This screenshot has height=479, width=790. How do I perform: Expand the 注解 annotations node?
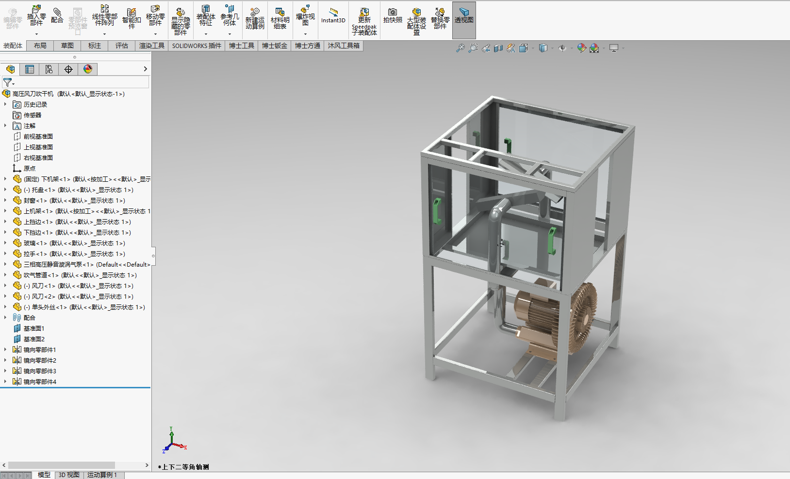pyautogui.click(x=5, y=126)
